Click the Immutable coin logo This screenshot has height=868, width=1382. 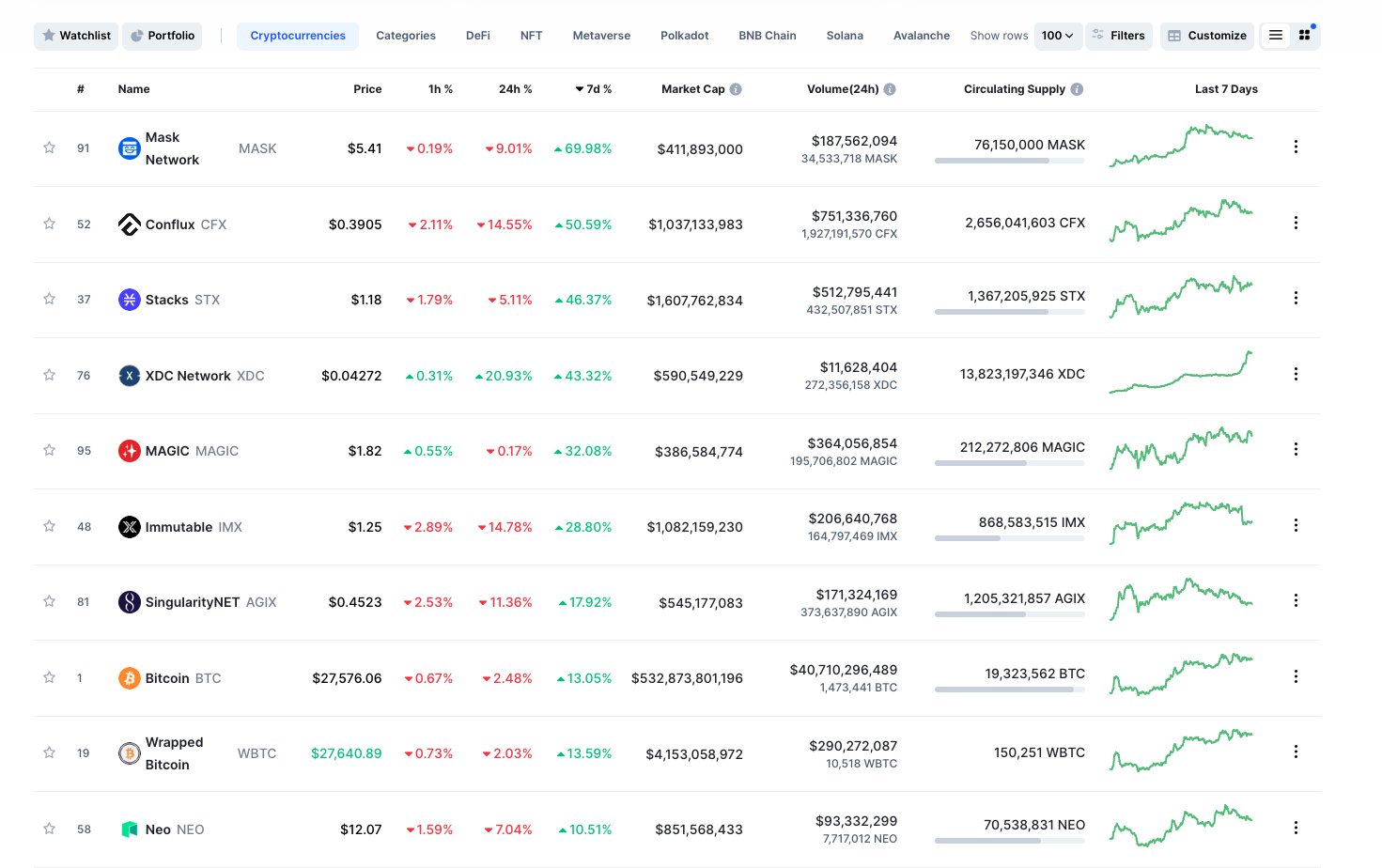[130, 527]
